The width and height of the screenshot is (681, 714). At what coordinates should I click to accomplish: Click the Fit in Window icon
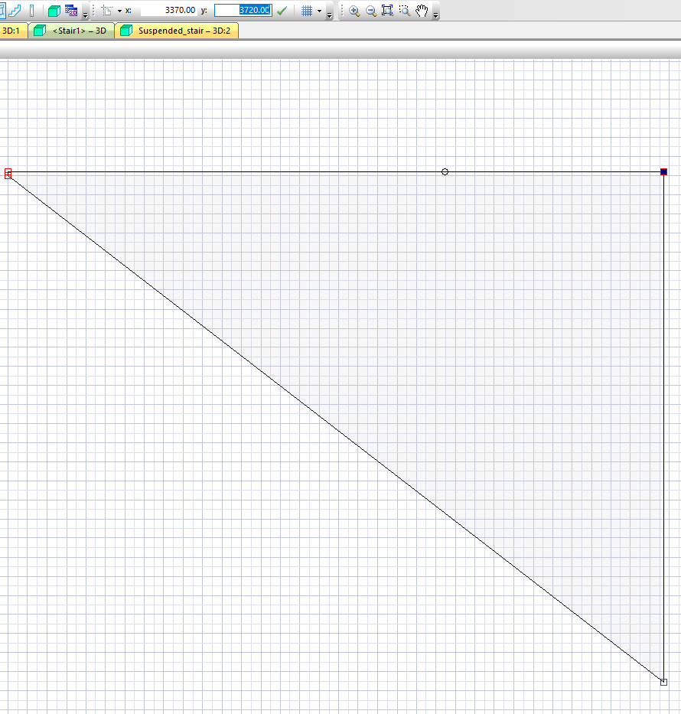click(x=387, y=11)
